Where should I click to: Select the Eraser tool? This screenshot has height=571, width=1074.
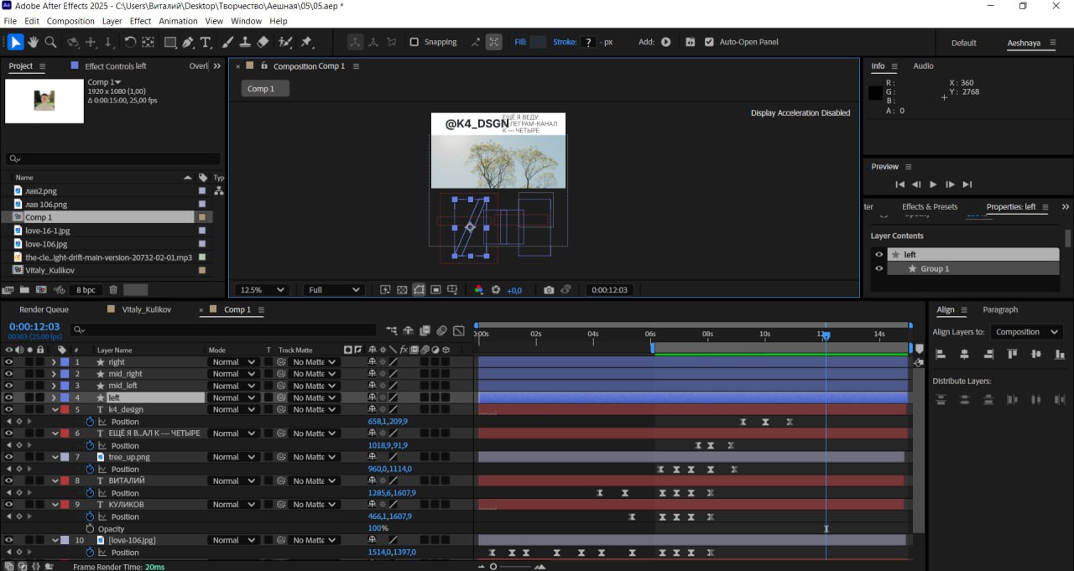pos(263,42)
